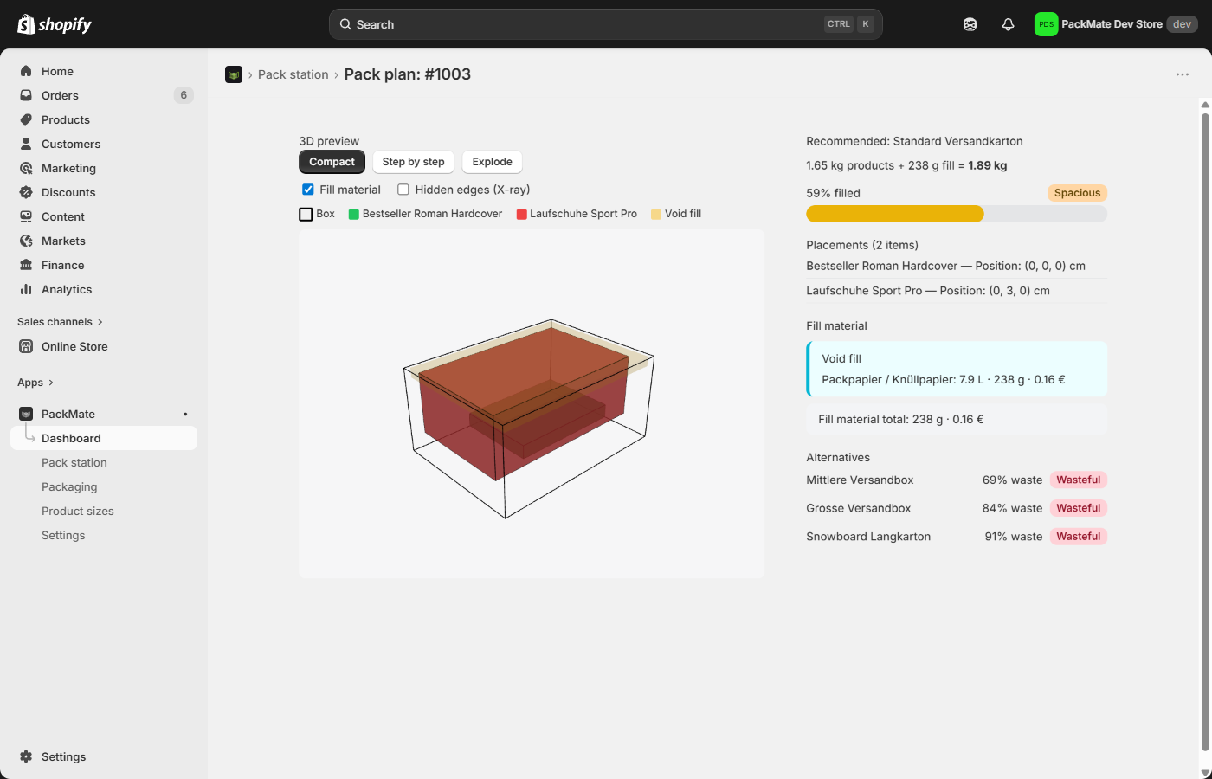Screen dimensions: 1212x779
Task: Enable Hidden edges (X-ray) checkbox
Action: (x=403, y=190)
